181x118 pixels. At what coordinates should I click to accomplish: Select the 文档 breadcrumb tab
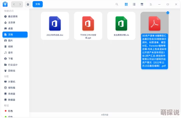pyautogui.click(x=37, y=4)
